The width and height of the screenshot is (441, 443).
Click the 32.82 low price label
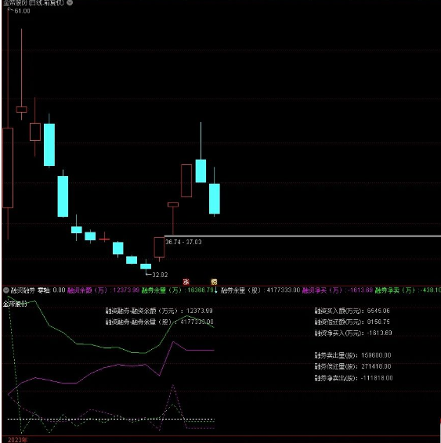click(x=160, y=275)
